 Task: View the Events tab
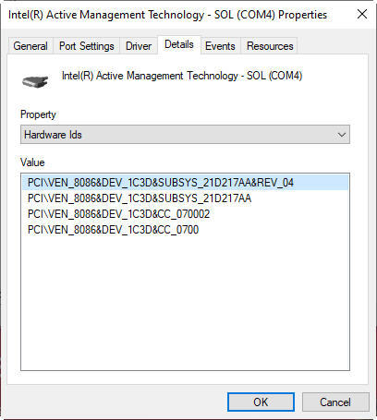click(220, 46)
